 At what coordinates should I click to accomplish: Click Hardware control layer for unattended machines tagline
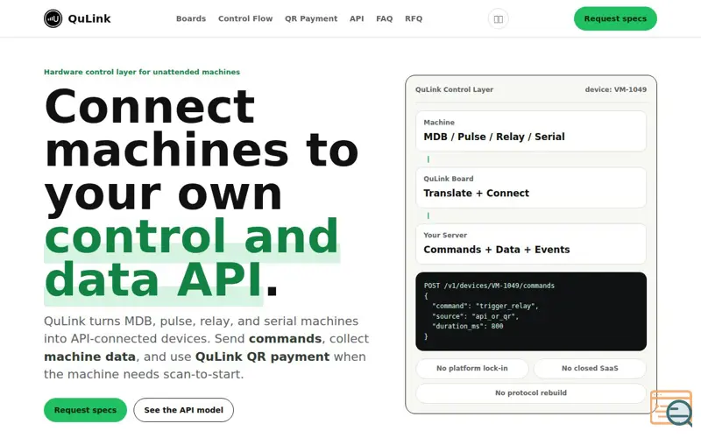pos(142,72)
